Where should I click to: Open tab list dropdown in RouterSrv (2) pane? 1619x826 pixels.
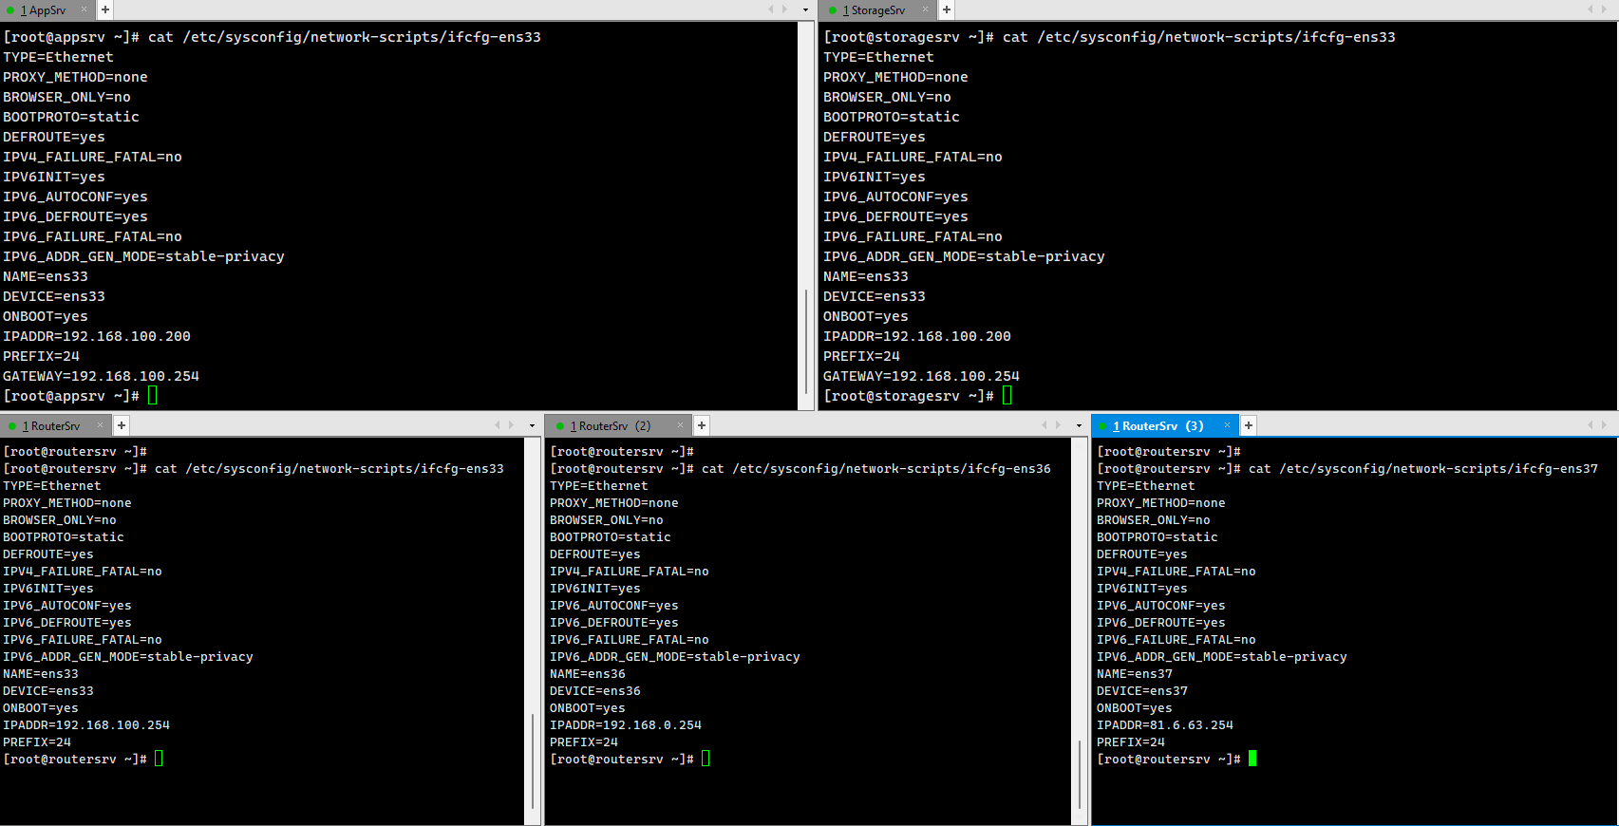1079,425
